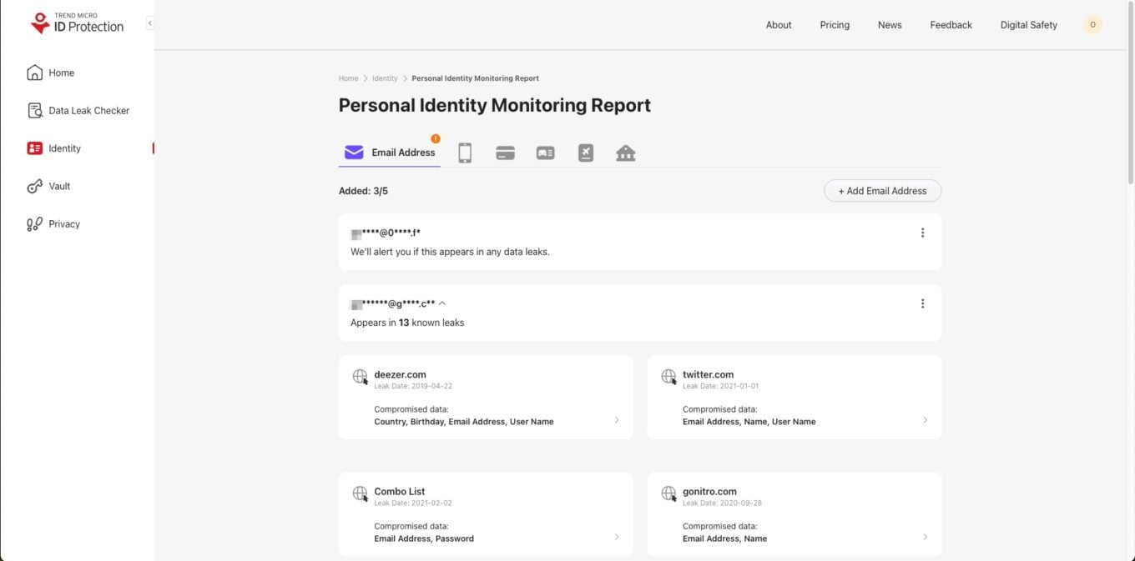Open the Feedback link
Viewport: 1135px width, 561px height.
951,25
